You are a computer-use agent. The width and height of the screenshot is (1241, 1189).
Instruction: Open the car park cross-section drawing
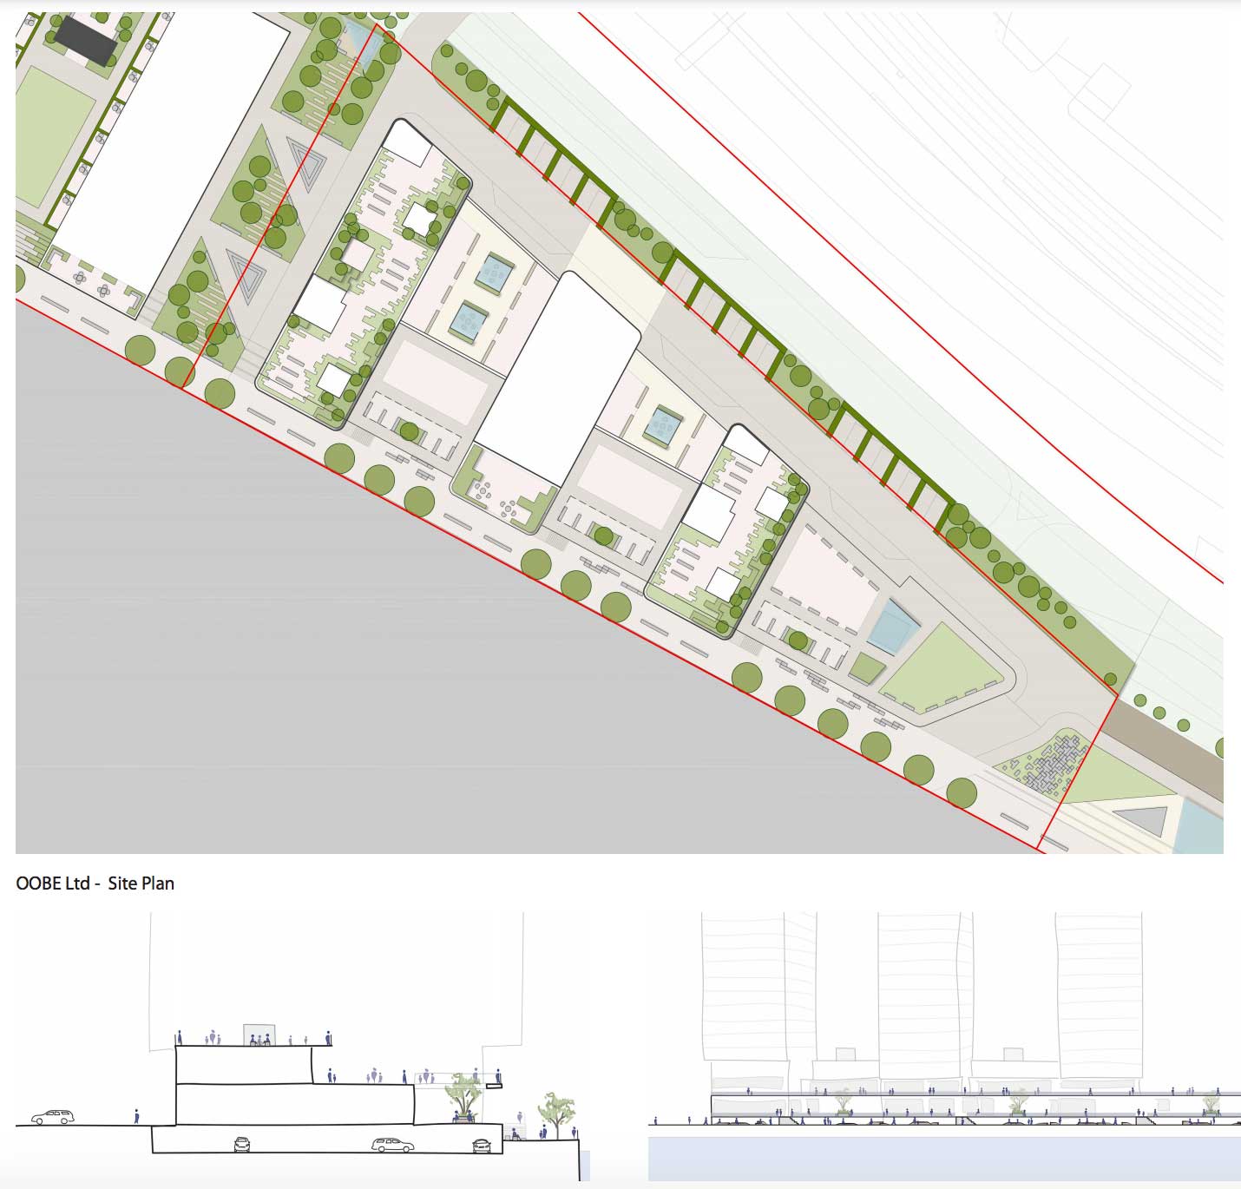pyautogui.click(x=303, y=1046)
